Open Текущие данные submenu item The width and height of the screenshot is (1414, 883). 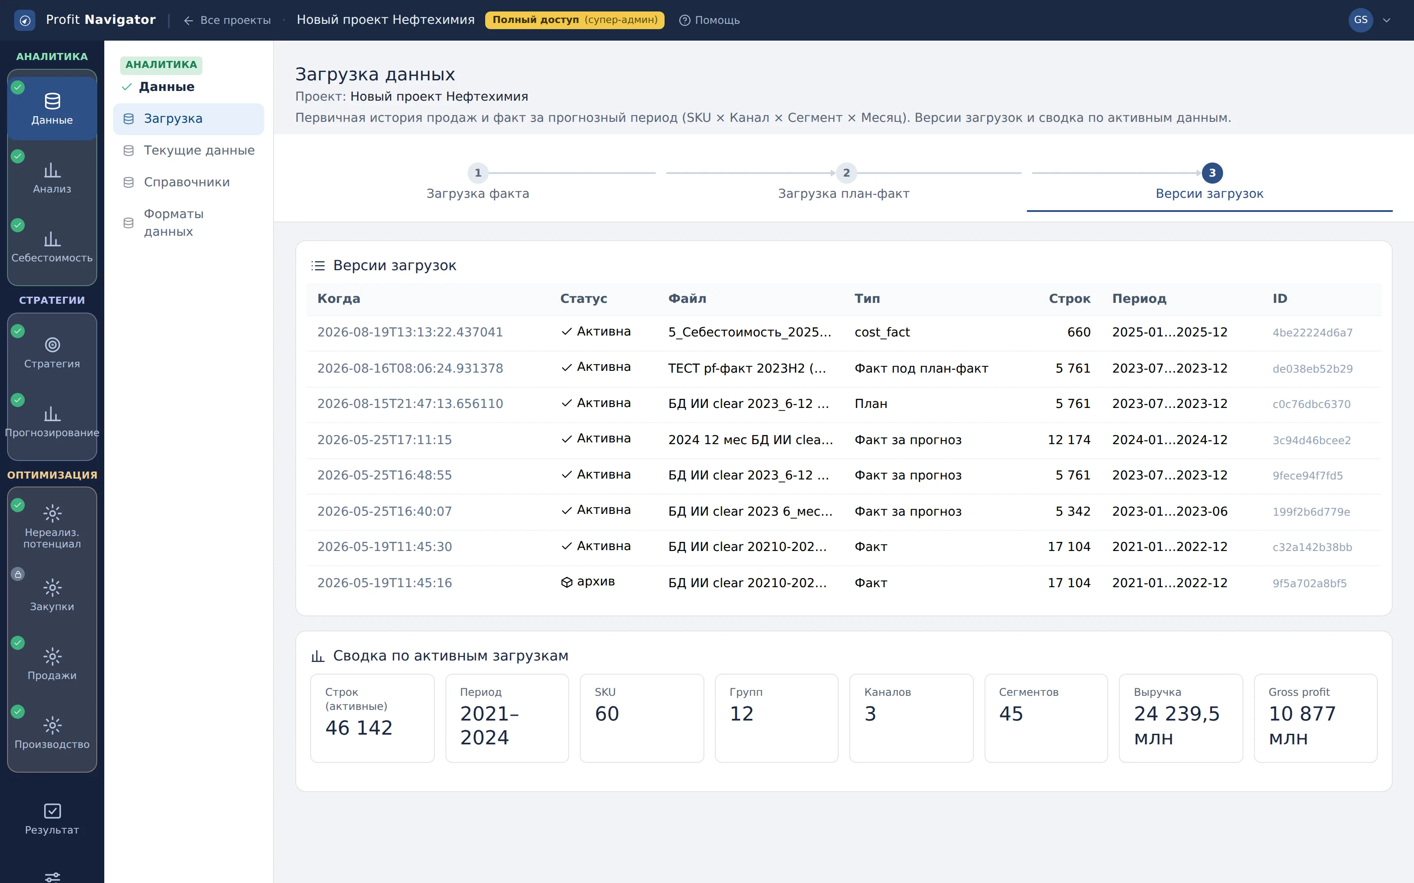tap(189, 151)
